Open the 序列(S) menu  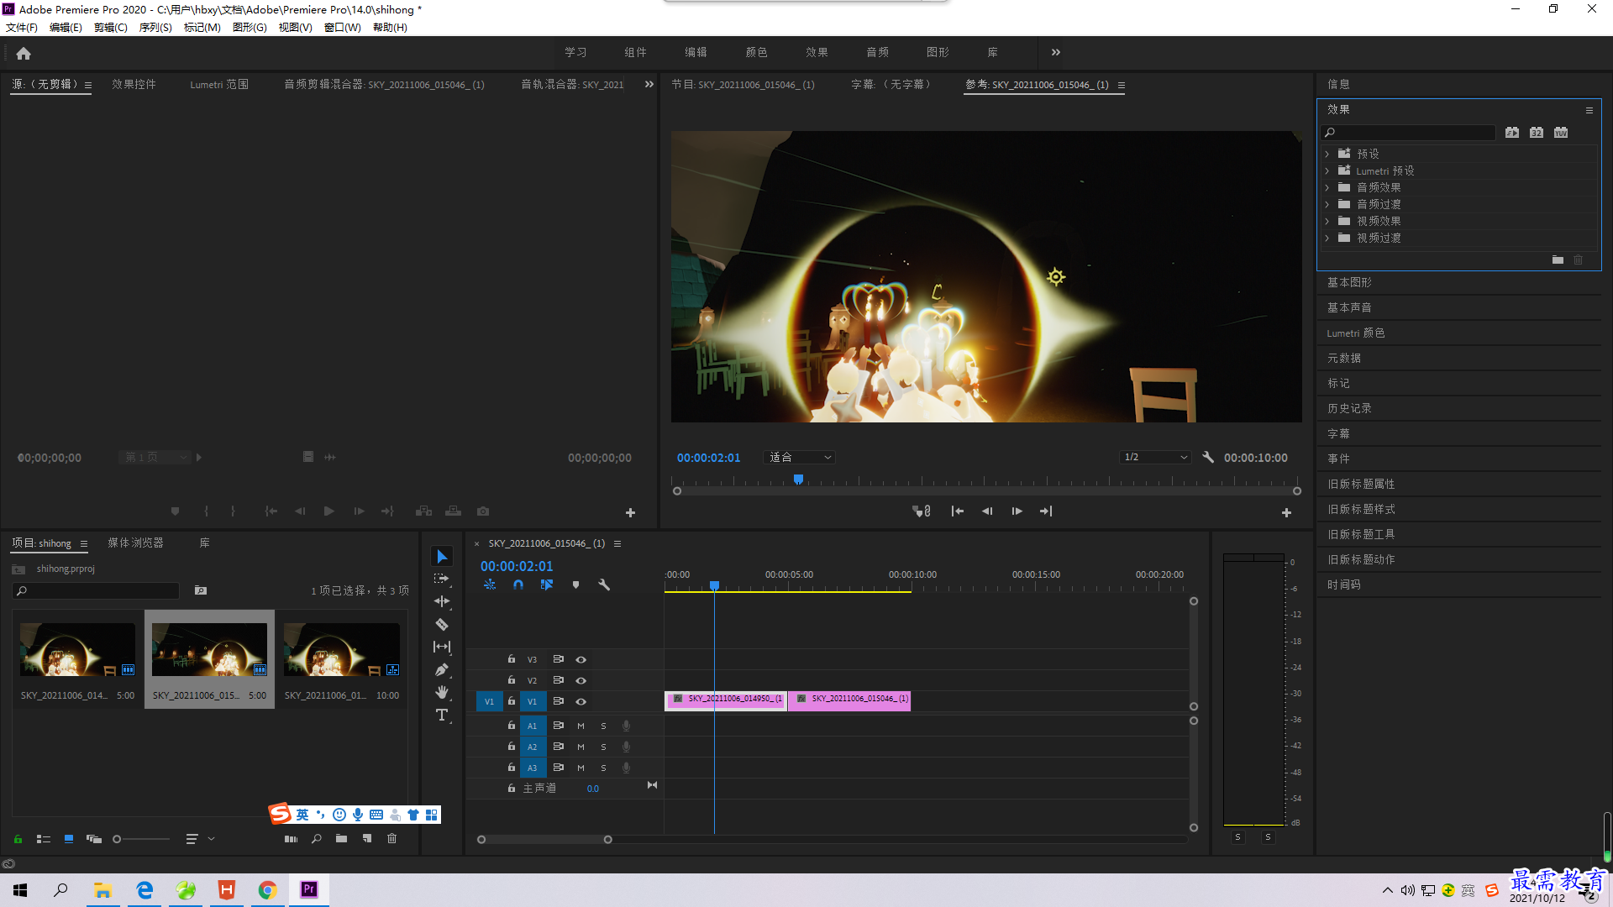[x=155, y=28]
